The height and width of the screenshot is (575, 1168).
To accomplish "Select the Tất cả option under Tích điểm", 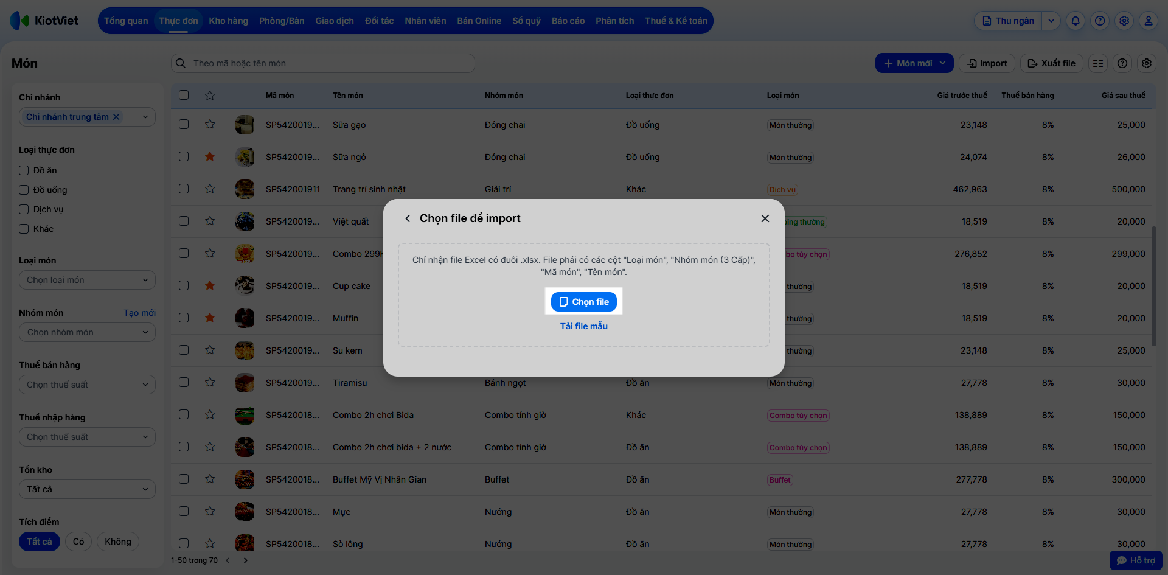I will coord(40,542).
